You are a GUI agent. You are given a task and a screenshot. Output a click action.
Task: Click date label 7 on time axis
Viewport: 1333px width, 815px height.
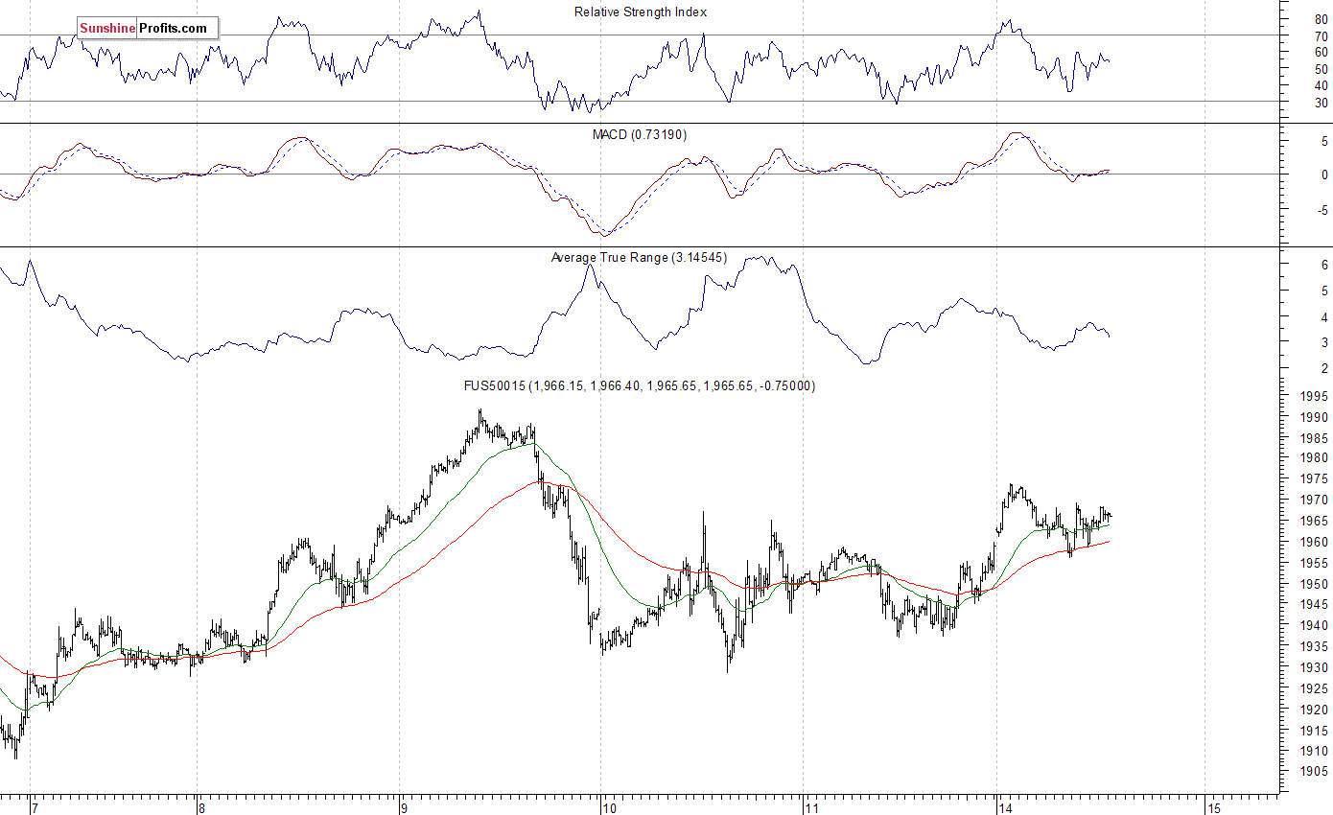pos(35,807)
